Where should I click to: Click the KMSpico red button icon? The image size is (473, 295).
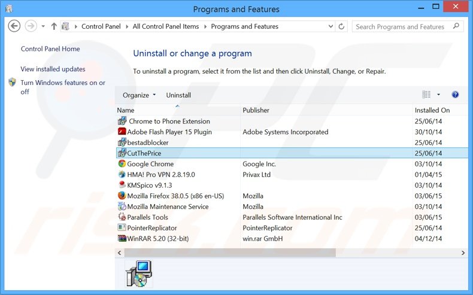point(122,185)
